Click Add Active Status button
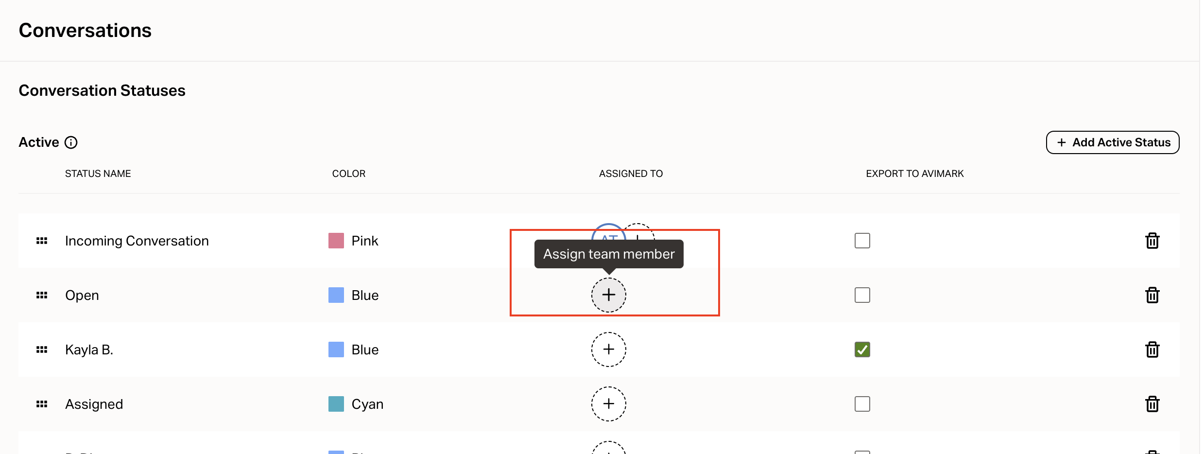 (x=1112, y=142)
